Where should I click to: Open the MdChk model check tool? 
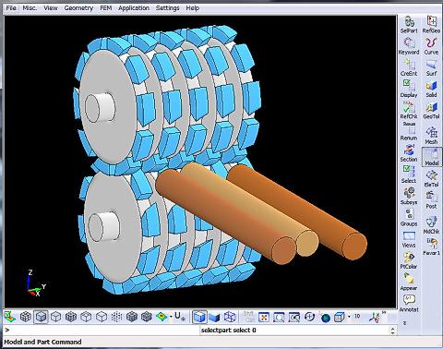(x=431, y=225)
